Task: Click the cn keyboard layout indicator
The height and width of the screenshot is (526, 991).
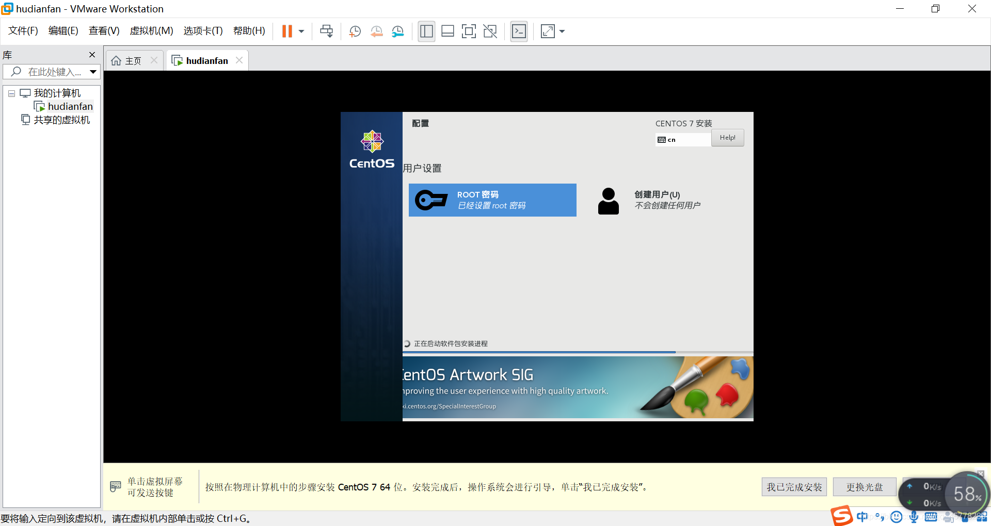Action: [x=683, y=140]
